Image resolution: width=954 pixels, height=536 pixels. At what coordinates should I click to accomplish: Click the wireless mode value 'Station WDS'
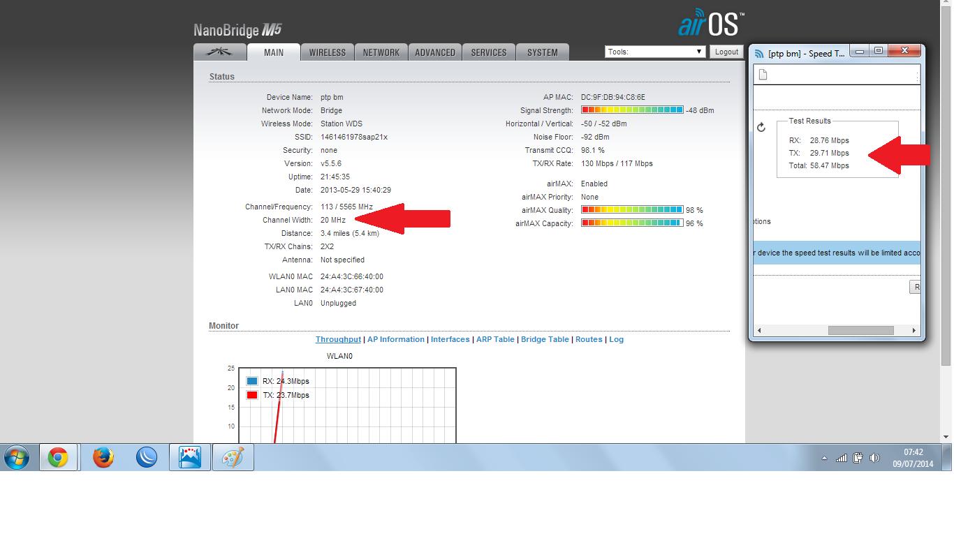pyautogui.click(x=342, y=124)
